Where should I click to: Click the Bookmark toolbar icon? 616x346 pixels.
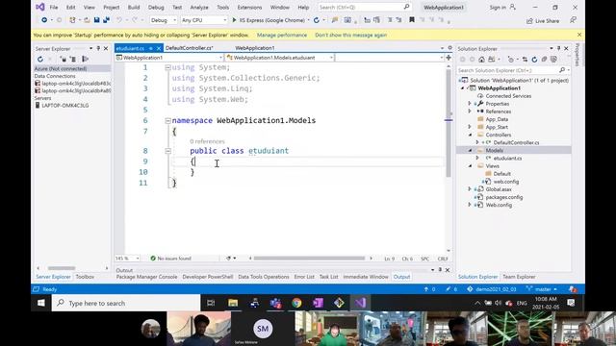(x=412, y=20)
